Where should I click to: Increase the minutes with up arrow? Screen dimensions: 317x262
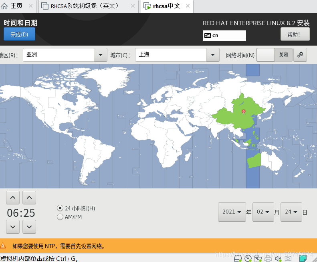pyautogui.click(x=29, y=198)
